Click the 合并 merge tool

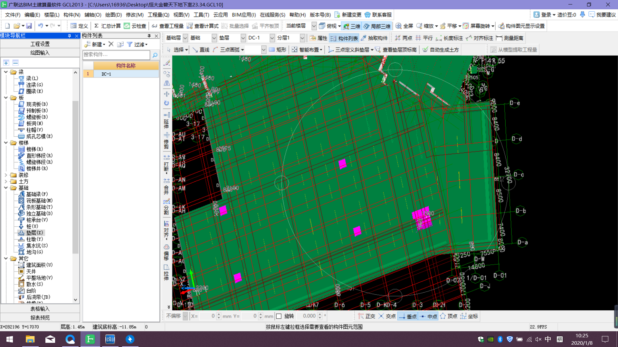point(166,186)
